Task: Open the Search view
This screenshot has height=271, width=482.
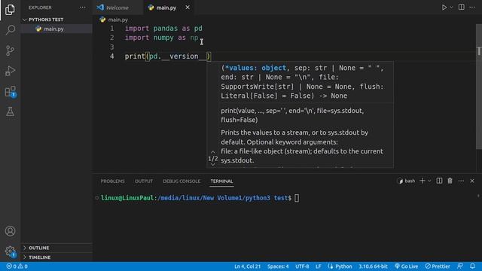Action: tap(10, 30)
